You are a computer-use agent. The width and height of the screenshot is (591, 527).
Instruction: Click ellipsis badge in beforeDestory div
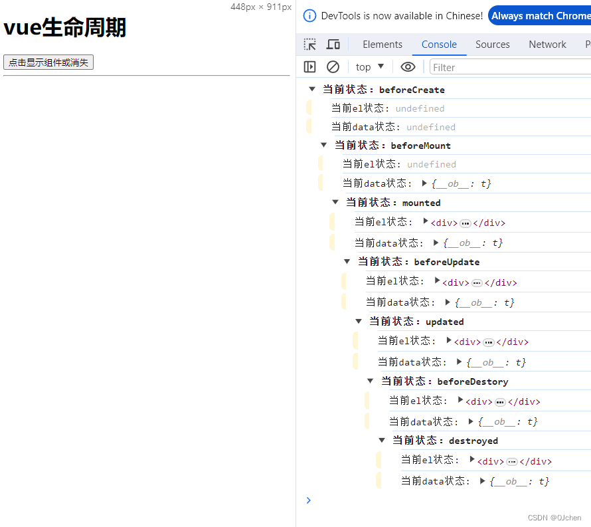point(500,402)
